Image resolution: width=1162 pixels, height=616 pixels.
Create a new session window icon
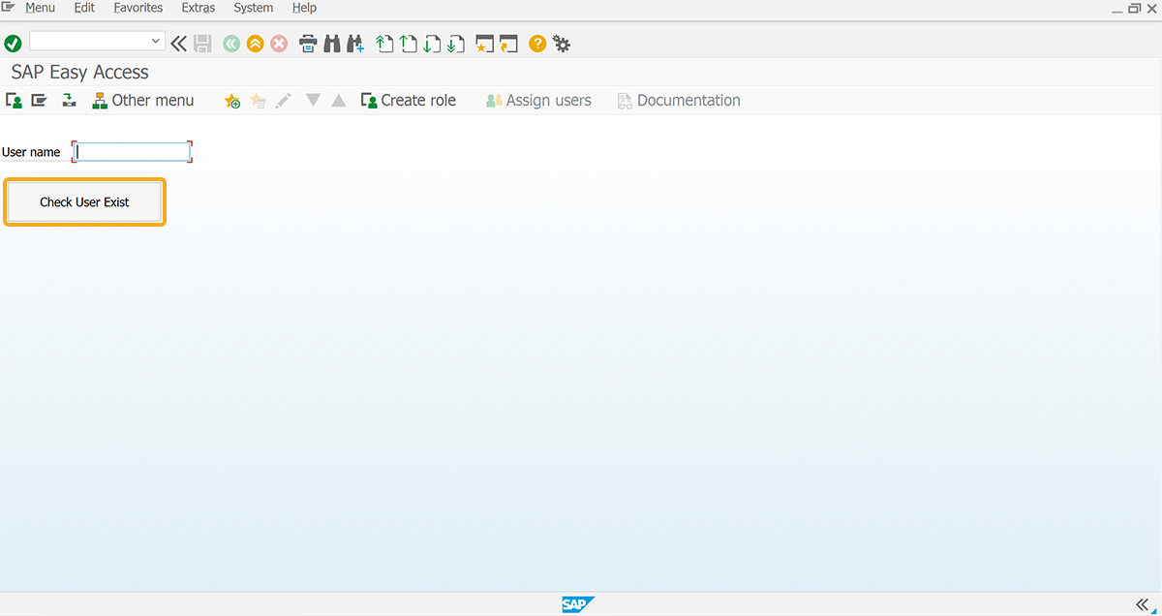pyautogui.click(x=485, y=44)
